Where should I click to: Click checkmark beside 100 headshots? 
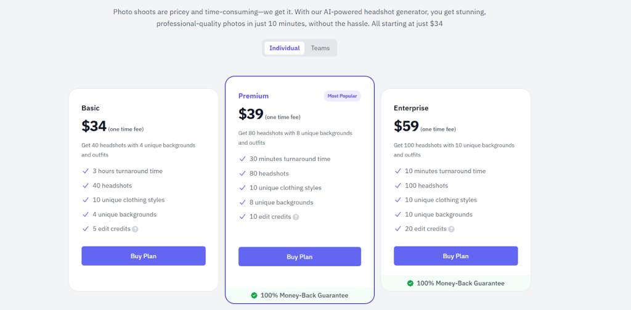point(397,186)
